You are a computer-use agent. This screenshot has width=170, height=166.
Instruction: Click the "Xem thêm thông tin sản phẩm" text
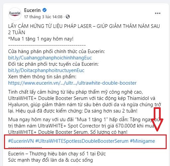click(42, 77)
